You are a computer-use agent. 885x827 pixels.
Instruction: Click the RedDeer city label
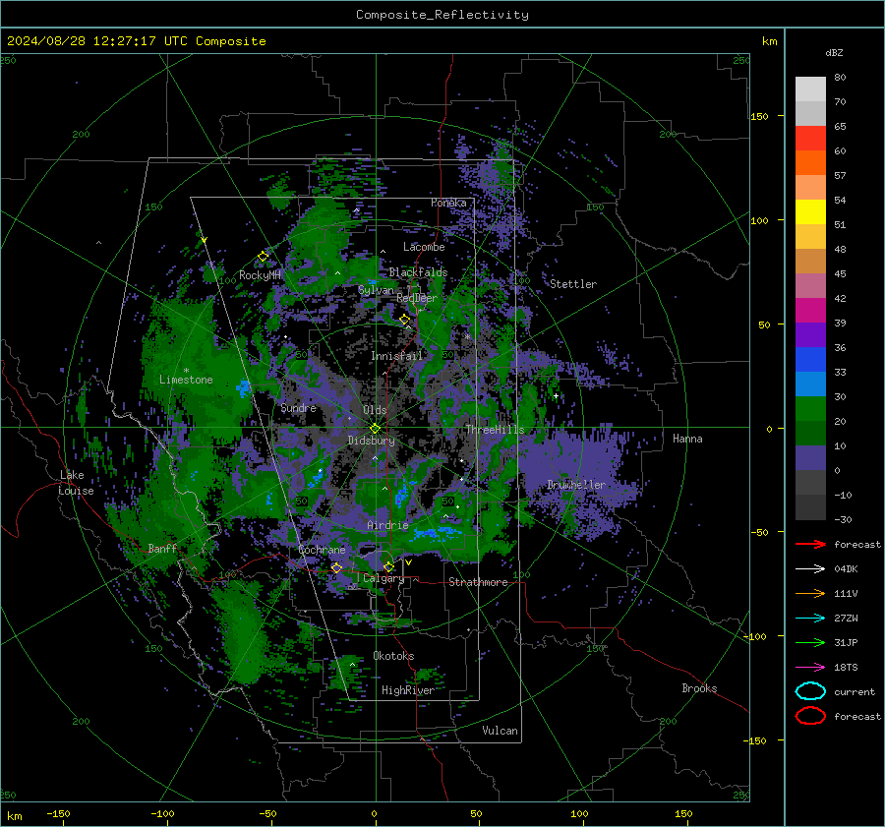coord(417,298)
